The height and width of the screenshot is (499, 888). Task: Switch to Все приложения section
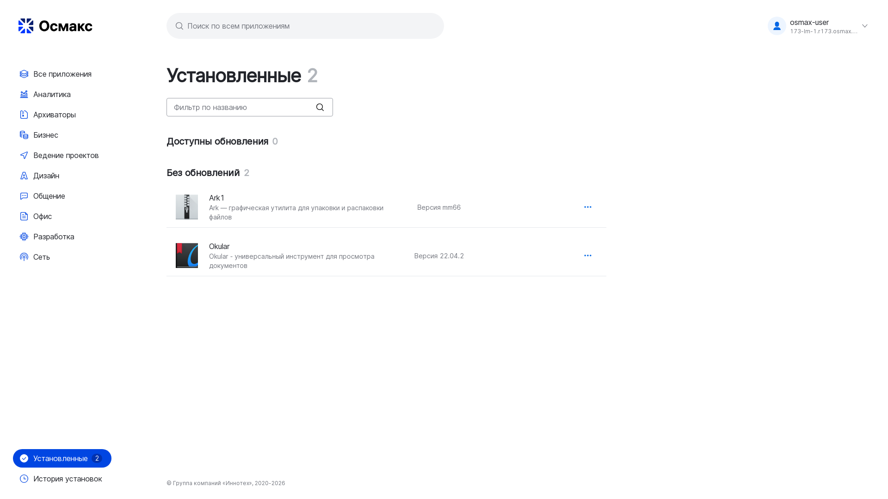(x=62, y=74)
